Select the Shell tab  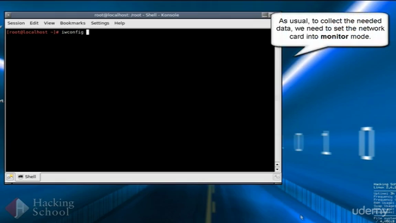(27, 177)
